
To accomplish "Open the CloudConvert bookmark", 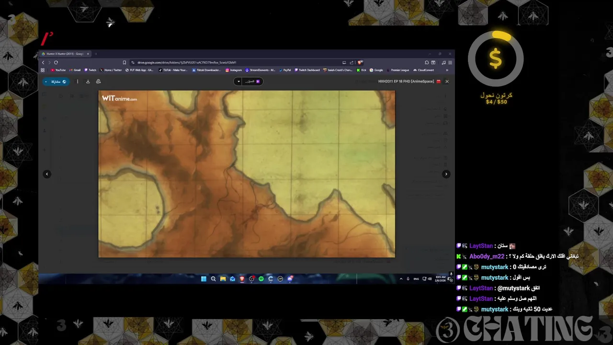I will click(423, 70).
